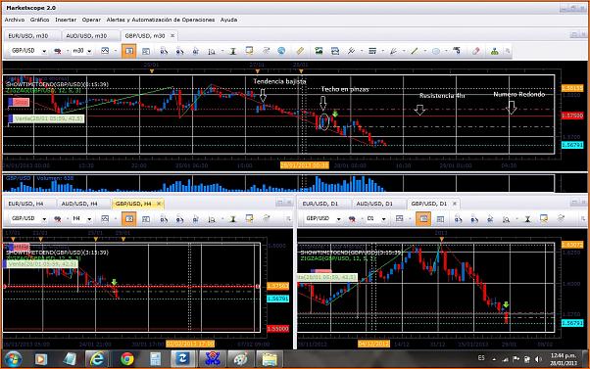Image resolution: width=590 pixels, height=369 pixels.
Task: Click the cyan 1.56791 price label on m30 axis
Action: point(572,145)
